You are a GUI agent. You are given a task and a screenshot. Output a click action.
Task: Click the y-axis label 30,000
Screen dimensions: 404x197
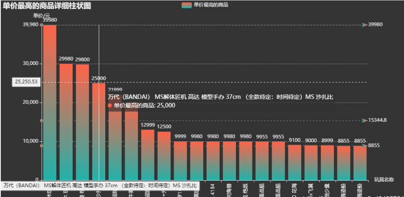31,63
